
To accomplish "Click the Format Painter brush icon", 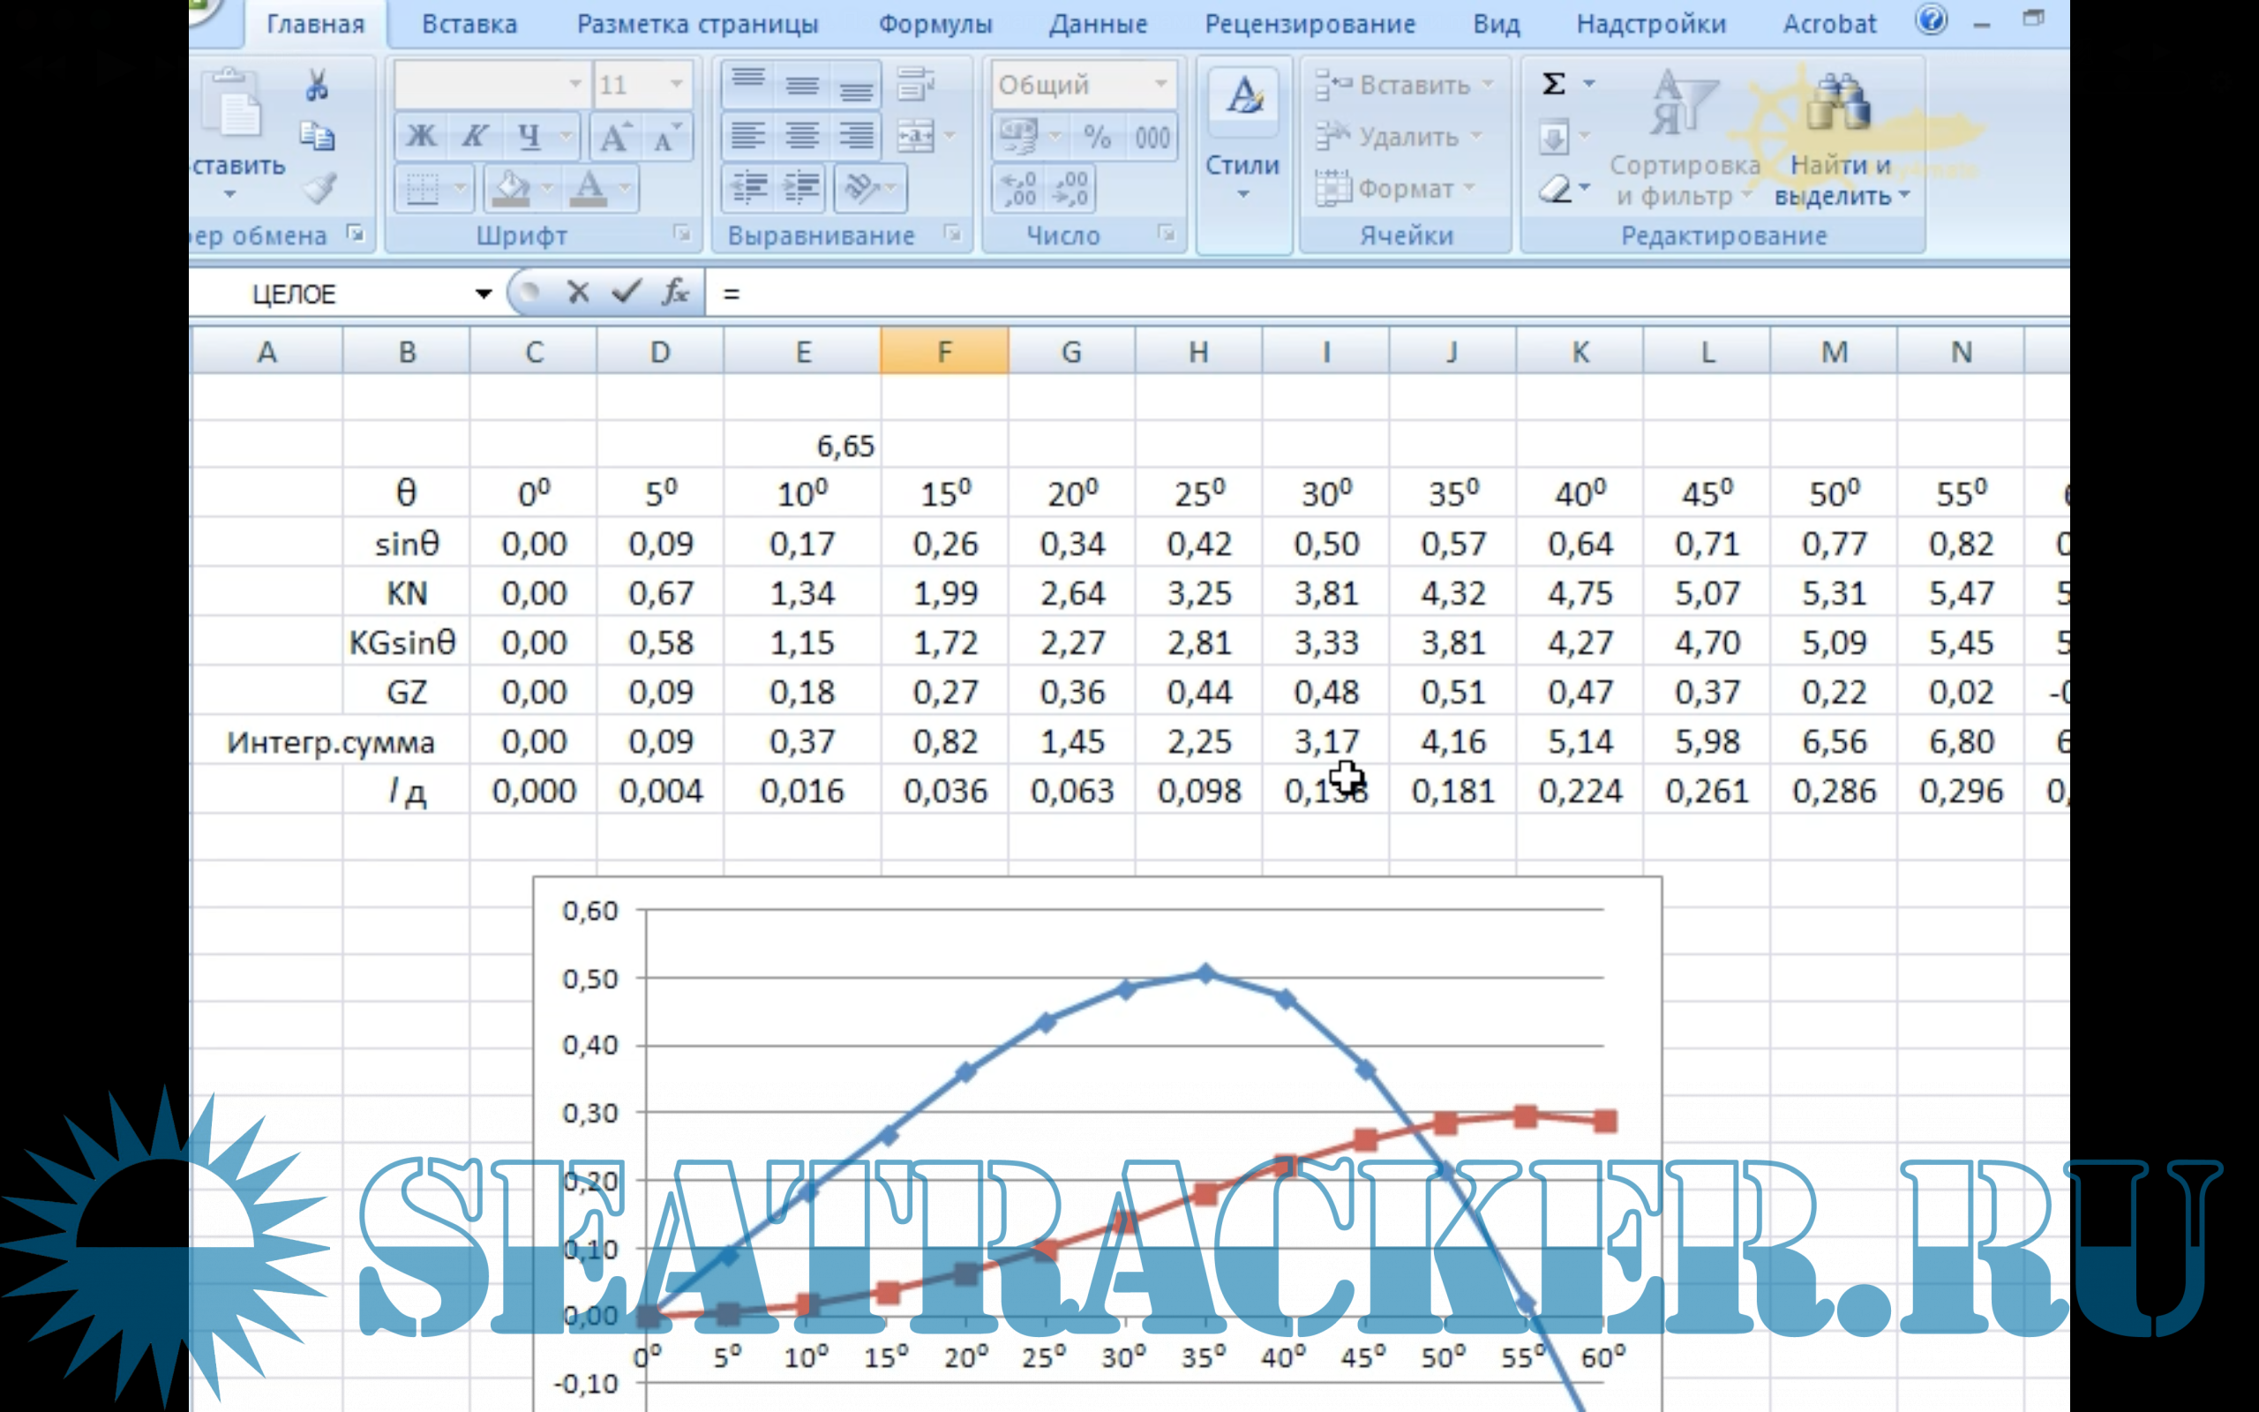I will pyautogui.click(x=320, y=189).
